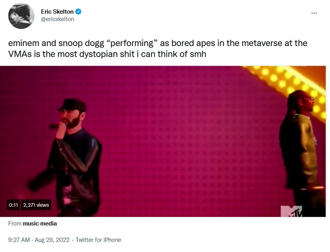Viewport: 330px width, 252px height.
Task: Click the 0:11 video duration badge
Action: click(x=13, y=205)
